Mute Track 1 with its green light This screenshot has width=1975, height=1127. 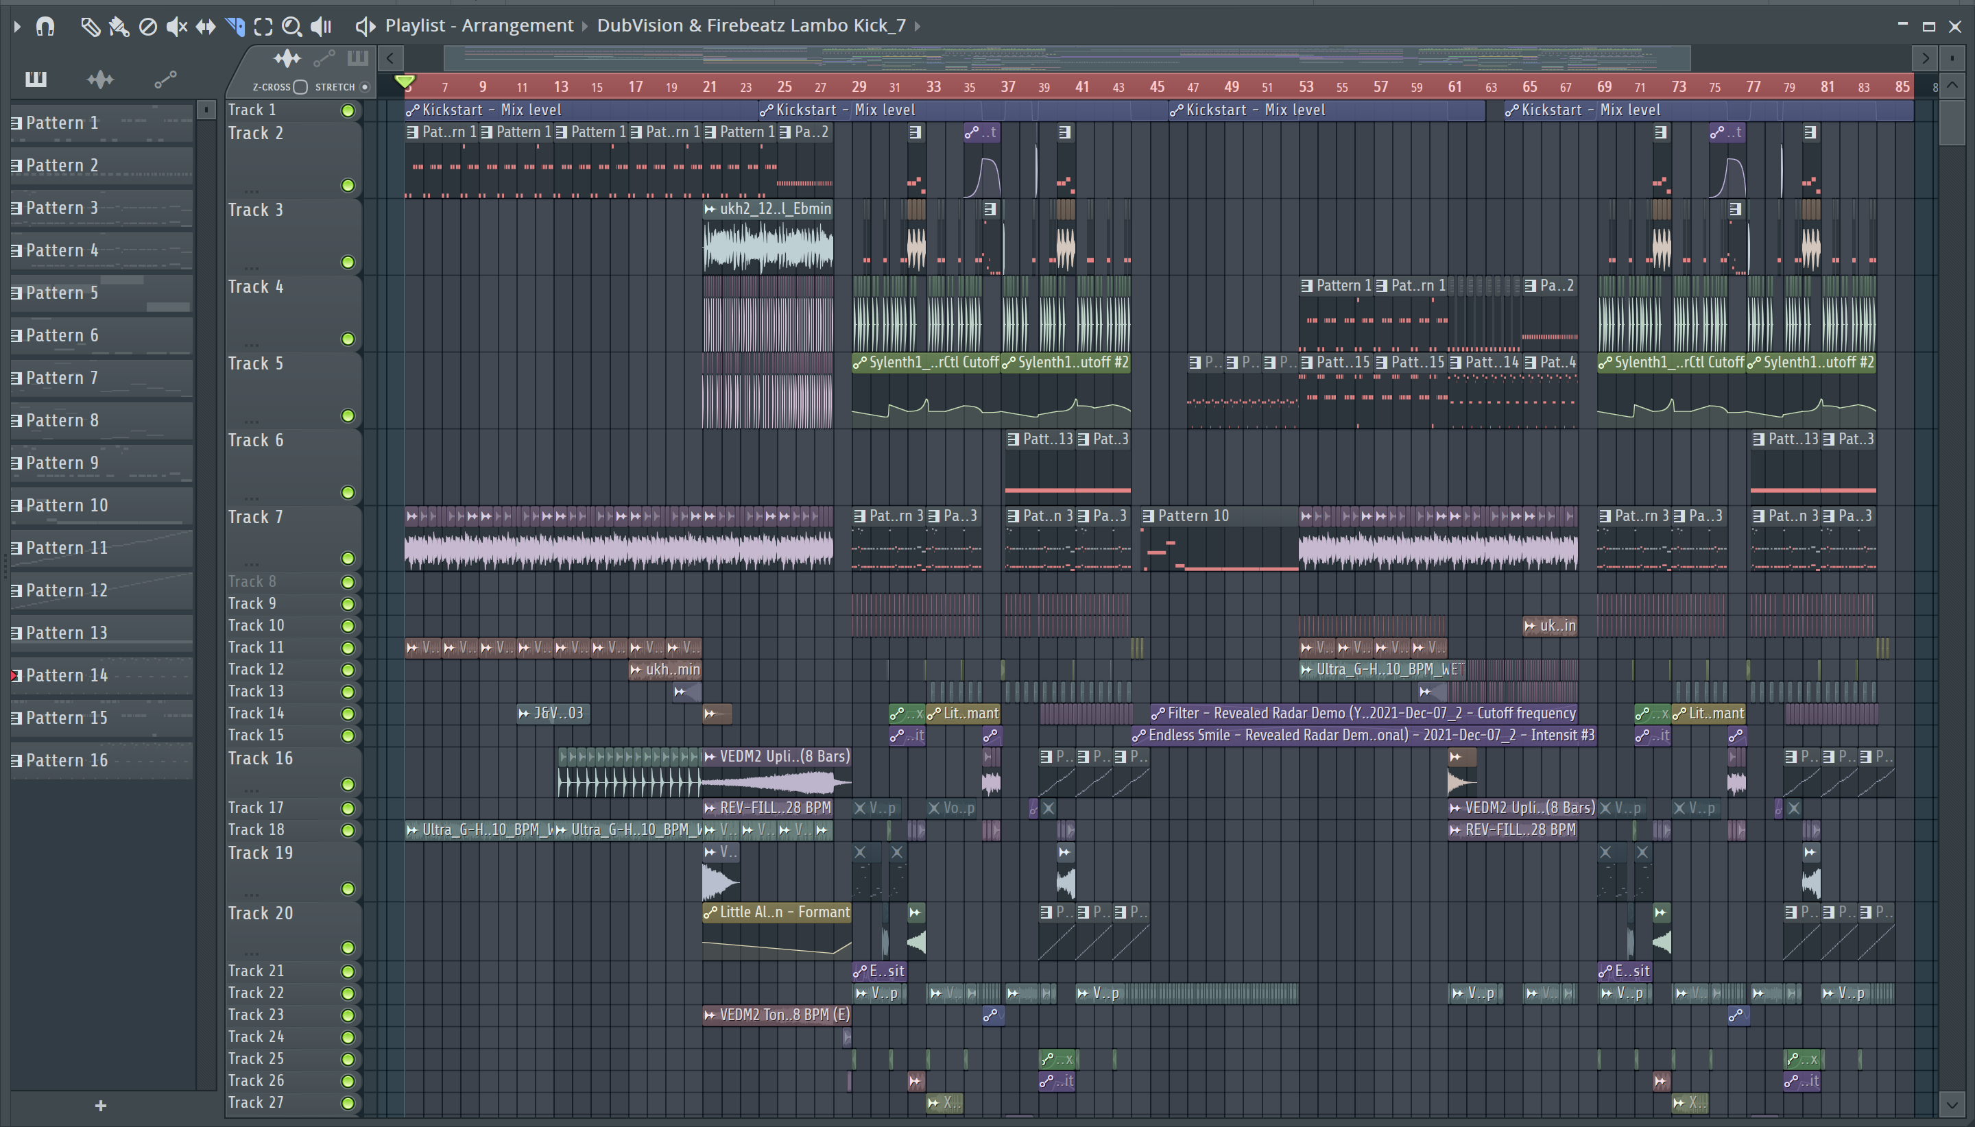tap(348, 110)
